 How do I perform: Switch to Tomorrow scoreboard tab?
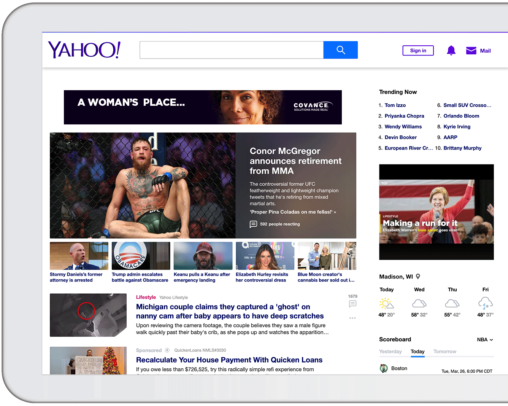click(x=445, y=352)
